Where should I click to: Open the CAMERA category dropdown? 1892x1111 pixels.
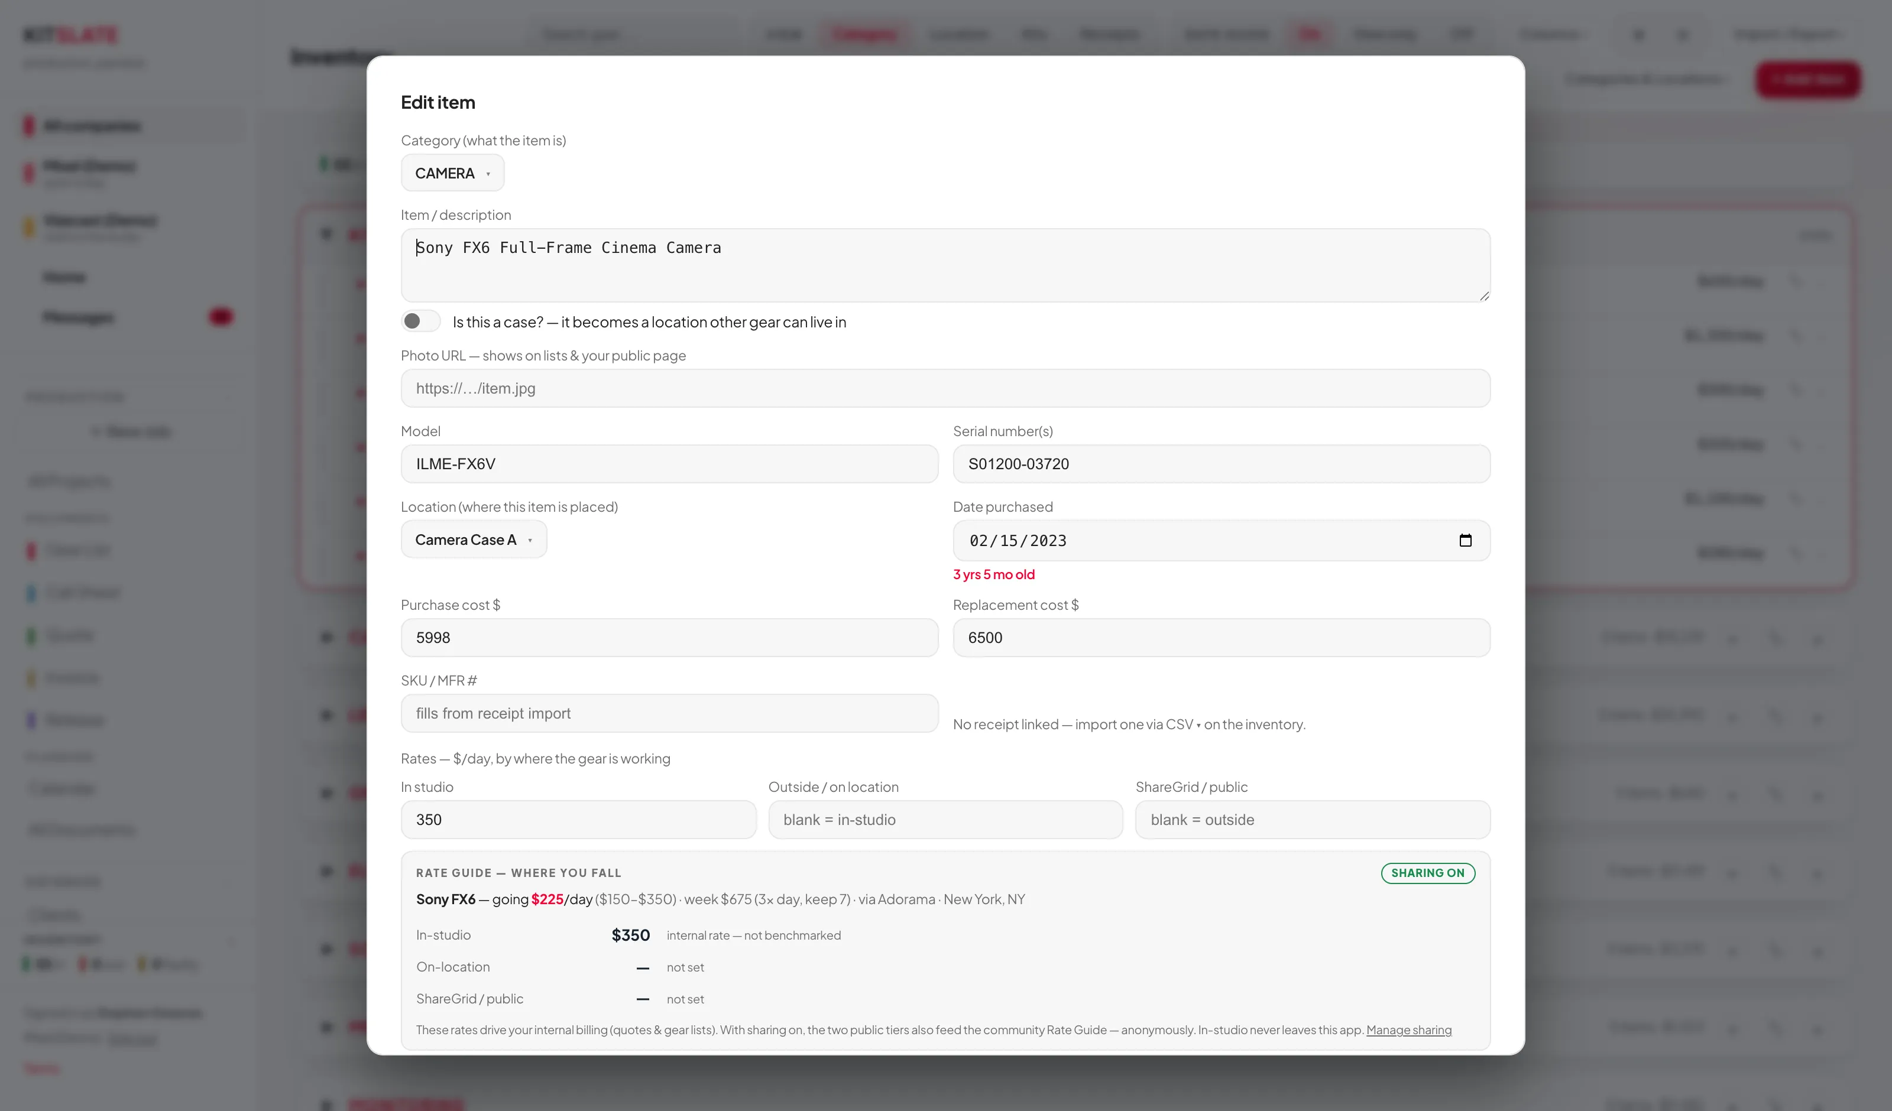452,173
